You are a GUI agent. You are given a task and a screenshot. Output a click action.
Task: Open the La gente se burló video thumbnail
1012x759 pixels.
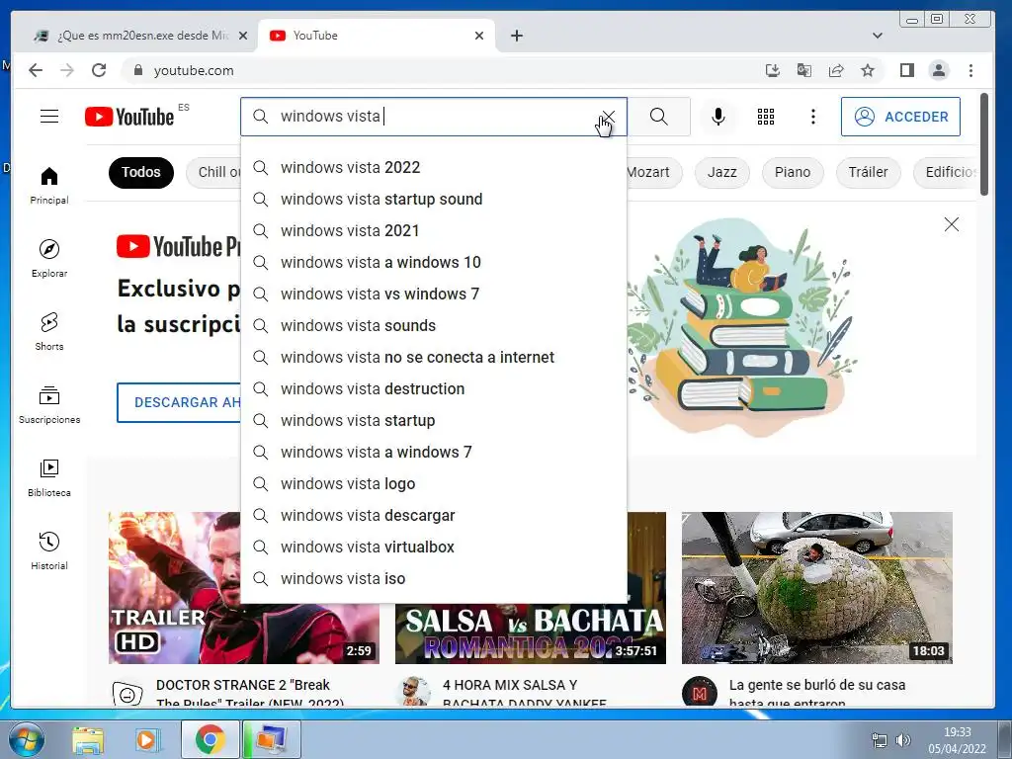point(817,588)
